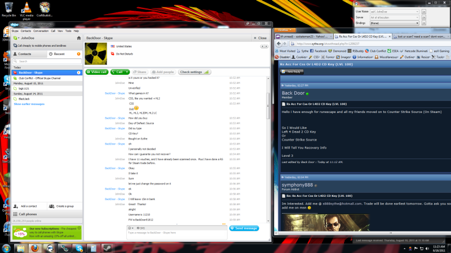Open the Call button dropdown arrow

[x=127, y=72]
